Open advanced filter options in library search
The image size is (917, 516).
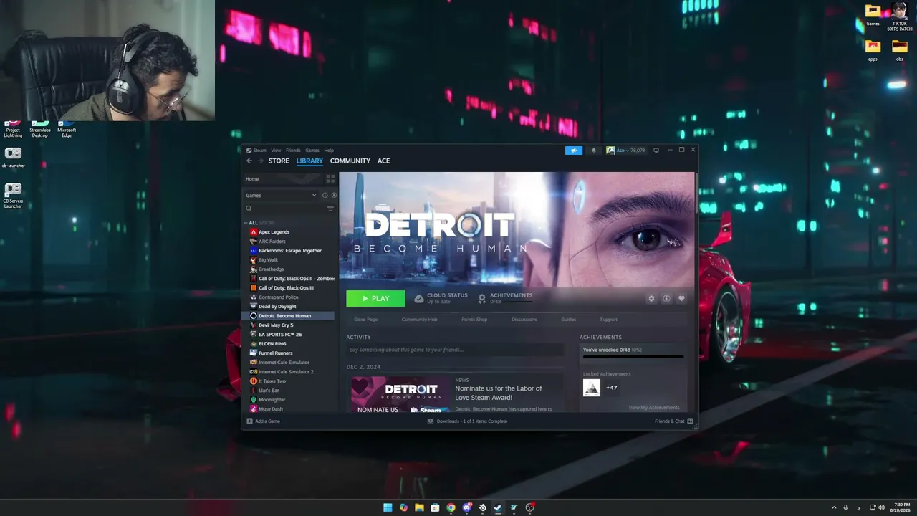(x=330, y=209)
